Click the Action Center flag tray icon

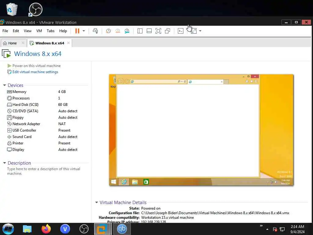pyautogui.click(x=275, y=229)
